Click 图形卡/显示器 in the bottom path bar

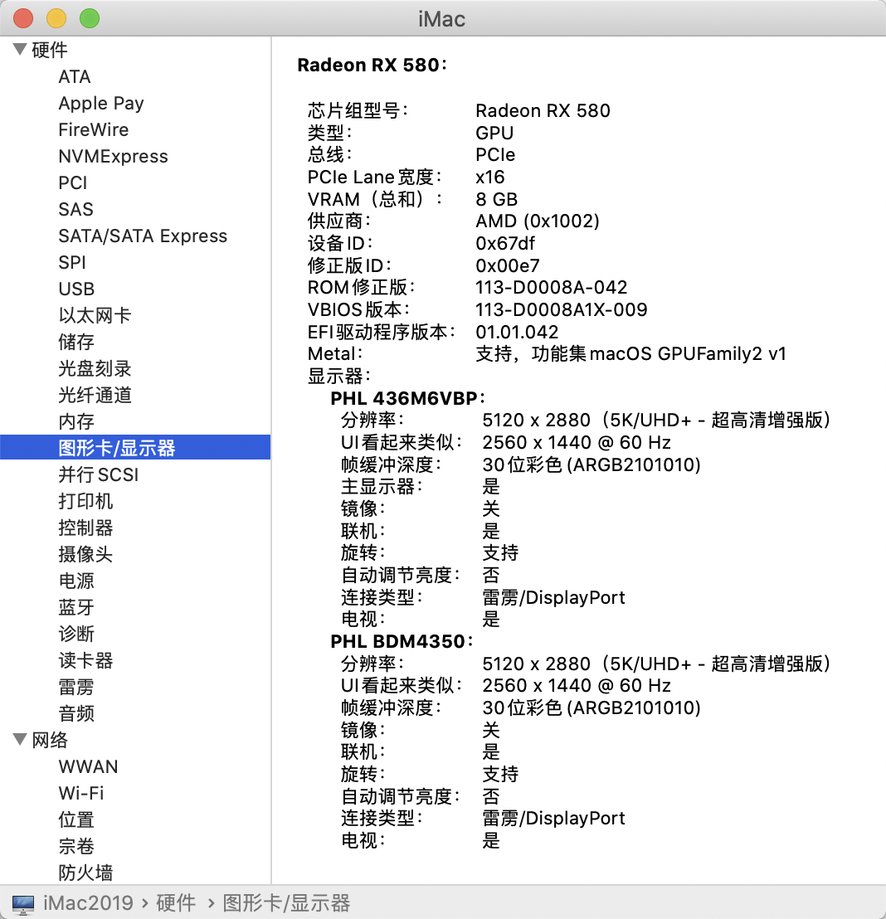287,902
